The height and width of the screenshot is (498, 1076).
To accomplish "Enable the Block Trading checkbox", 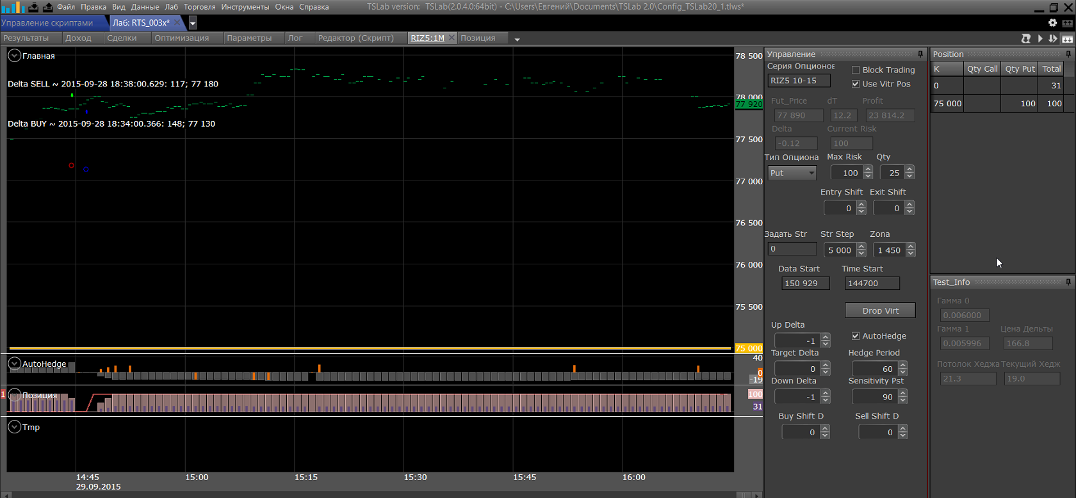I will coord(856,70).
